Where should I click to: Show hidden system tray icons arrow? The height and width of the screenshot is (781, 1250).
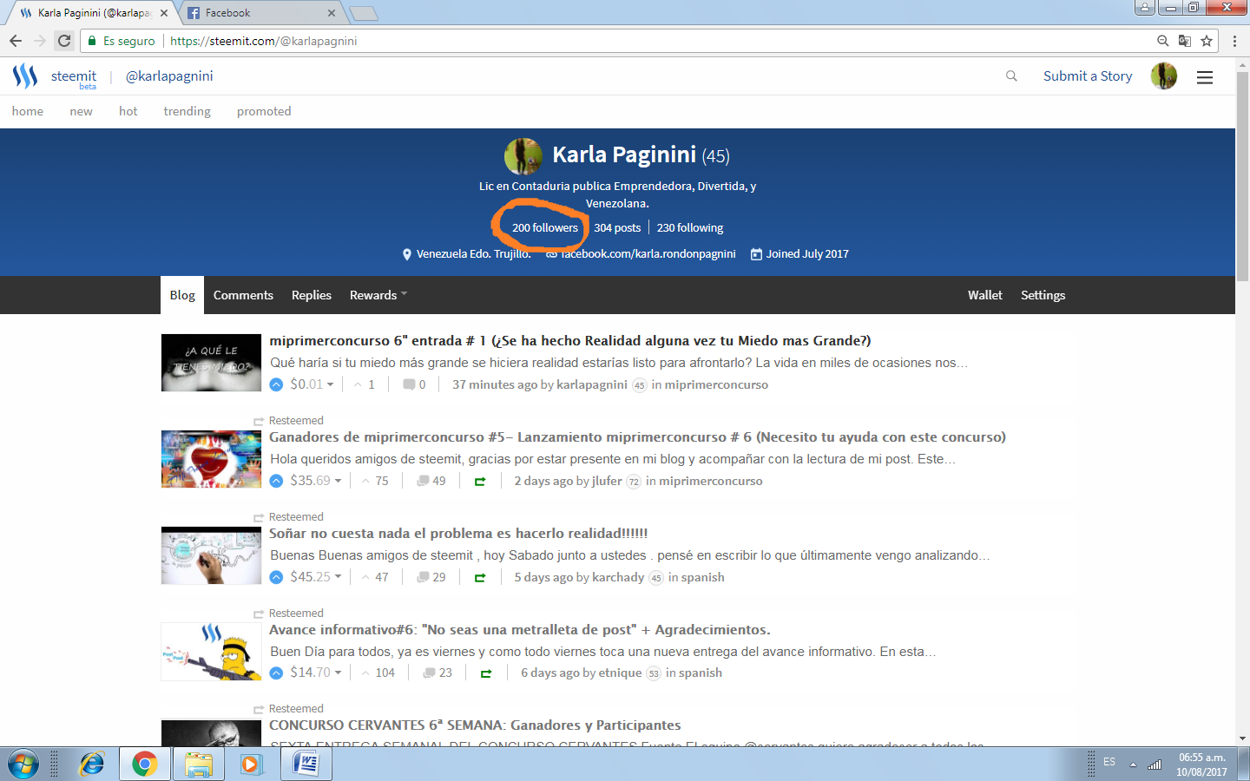coord(1133,765)
